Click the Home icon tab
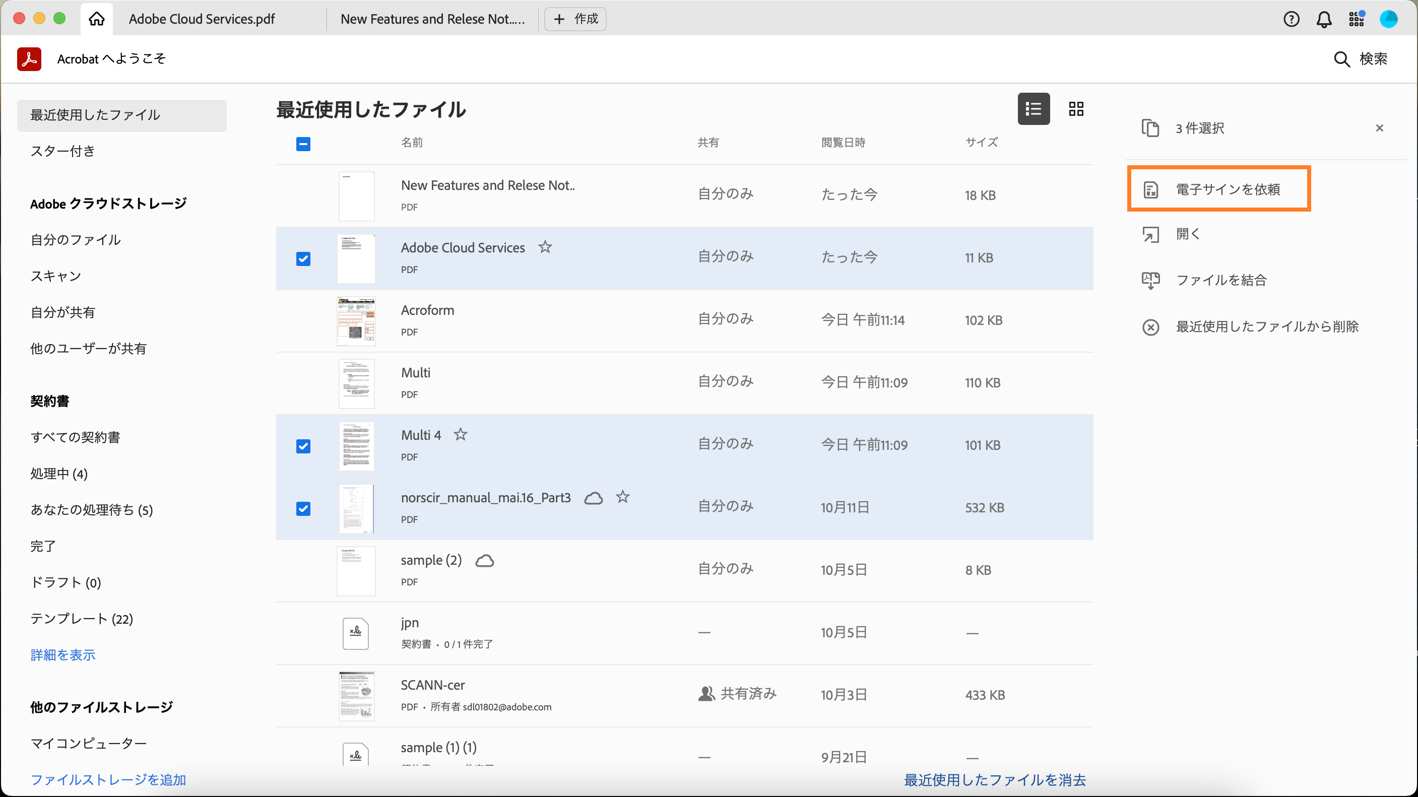The image size is (1418, 797). click(96, 19)
